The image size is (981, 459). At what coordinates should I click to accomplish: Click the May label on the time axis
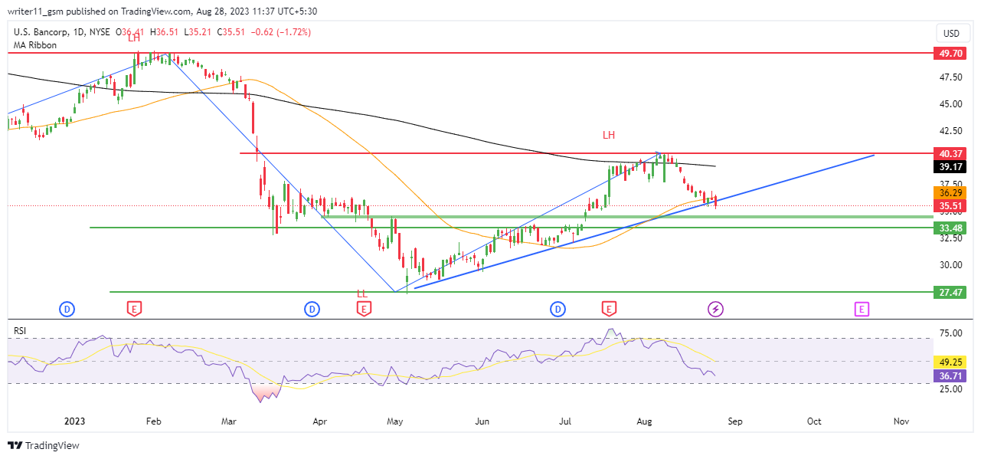pyautogui.click(x=394, y=421)
